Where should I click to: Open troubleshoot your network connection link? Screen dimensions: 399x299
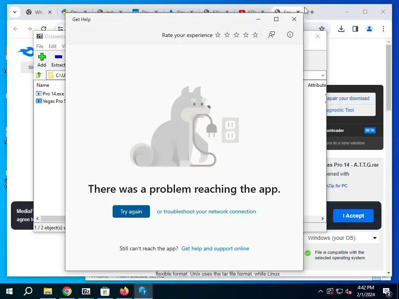tap(207, 211)
